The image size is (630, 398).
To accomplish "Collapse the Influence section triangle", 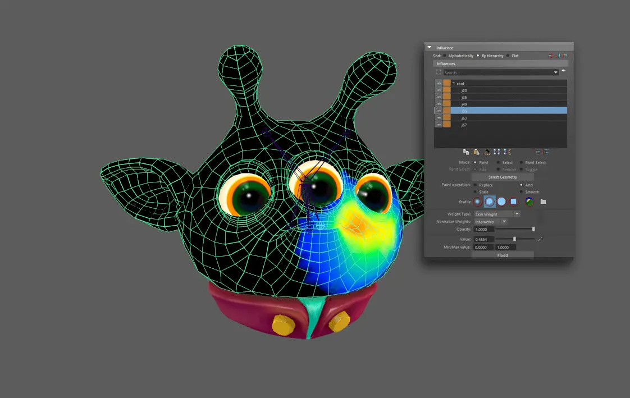I will point(429,47).
